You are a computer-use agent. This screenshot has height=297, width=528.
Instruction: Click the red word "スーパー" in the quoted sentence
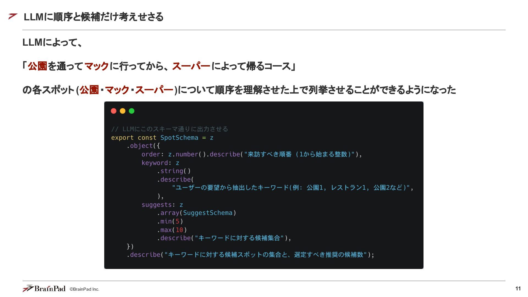191,66
